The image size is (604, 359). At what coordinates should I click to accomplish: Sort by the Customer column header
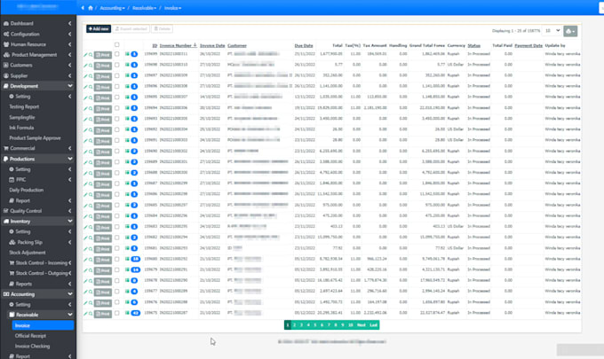pos(237,46)
